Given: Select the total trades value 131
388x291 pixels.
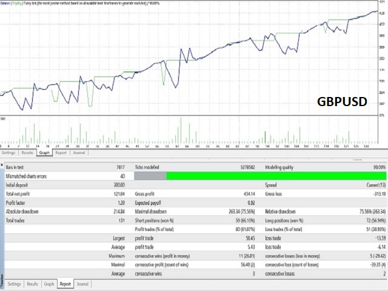Looking at the screenshot, I should (x=122, y=220).
